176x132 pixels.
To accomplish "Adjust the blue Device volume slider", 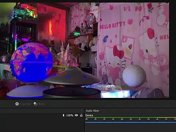I will pyautogui.click(x=131, y=122).
